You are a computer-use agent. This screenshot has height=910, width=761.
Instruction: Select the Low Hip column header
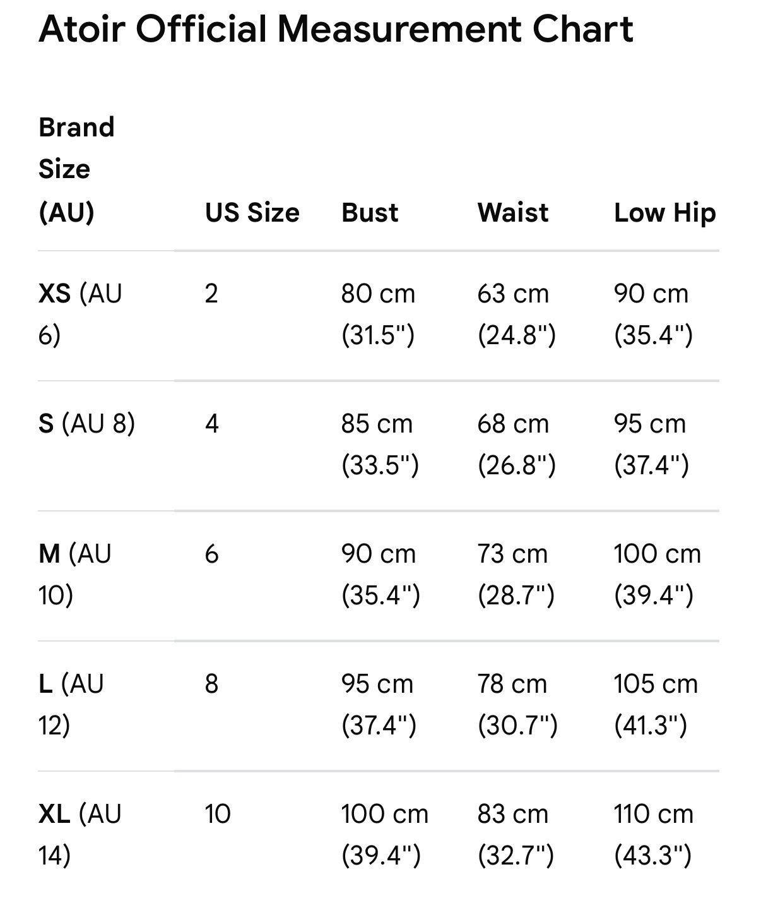[x=665, y=212]
